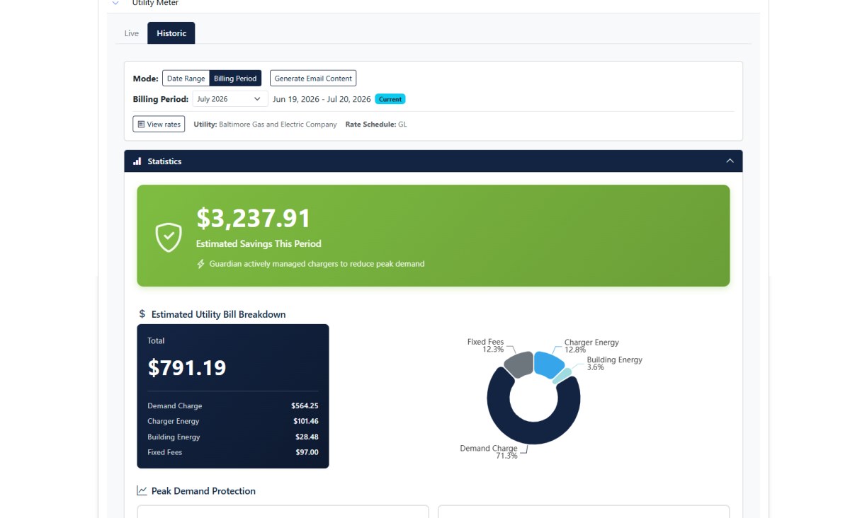The image size is (867, 518).
Task: Click the Utility Meter section title
Action: 155,3
